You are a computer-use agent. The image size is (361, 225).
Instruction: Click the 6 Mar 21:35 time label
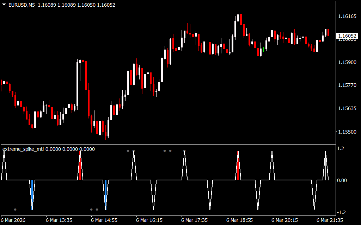click(x=329, y=220)
